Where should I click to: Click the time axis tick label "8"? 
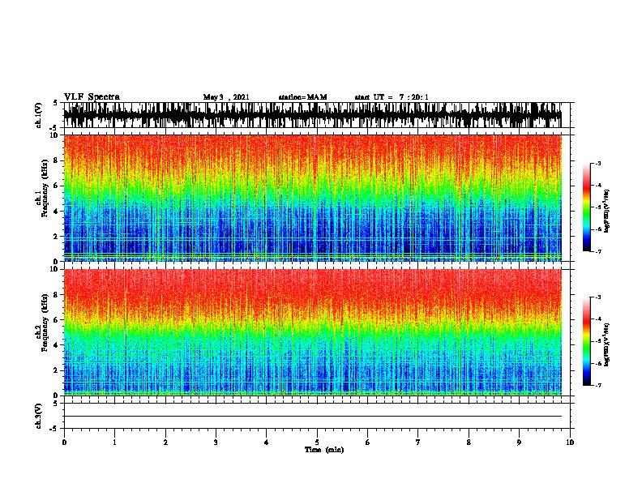[469, 443]
